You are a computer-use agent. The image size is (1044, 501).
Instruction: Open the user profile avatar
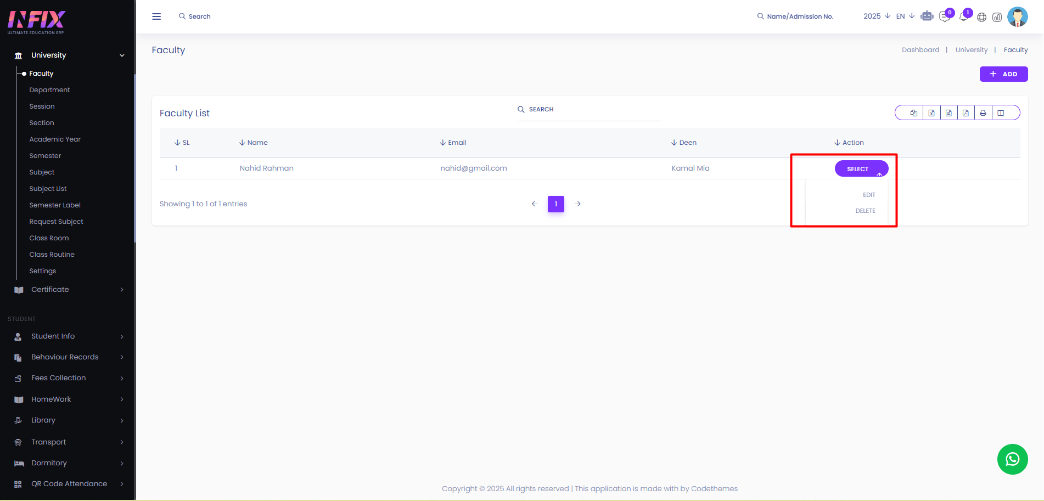click(x=1017, y=17)
